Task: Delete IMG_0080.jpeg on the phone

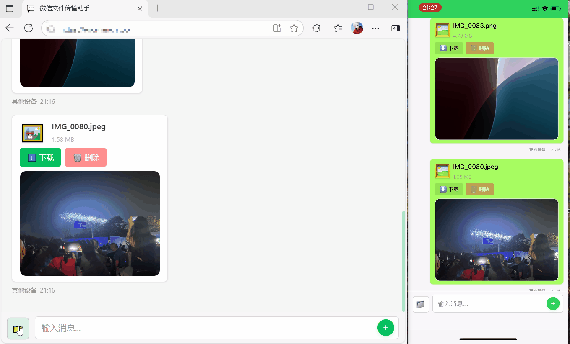Action: click(479, 189)
